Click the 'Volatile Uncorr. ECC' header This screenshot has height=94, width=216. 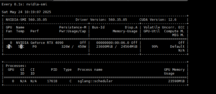point(164,27)
